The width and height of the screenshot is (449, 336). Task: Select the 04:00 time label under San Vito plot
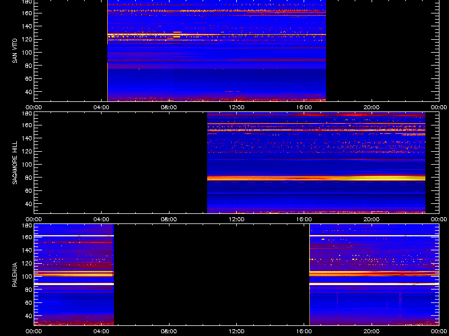pyautogui.click(x=102, y=108)
